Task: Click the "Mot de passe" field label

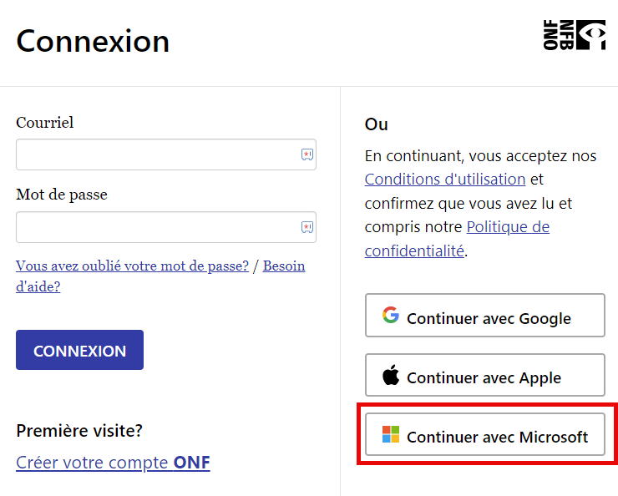Action: click(x=62, y=195)
